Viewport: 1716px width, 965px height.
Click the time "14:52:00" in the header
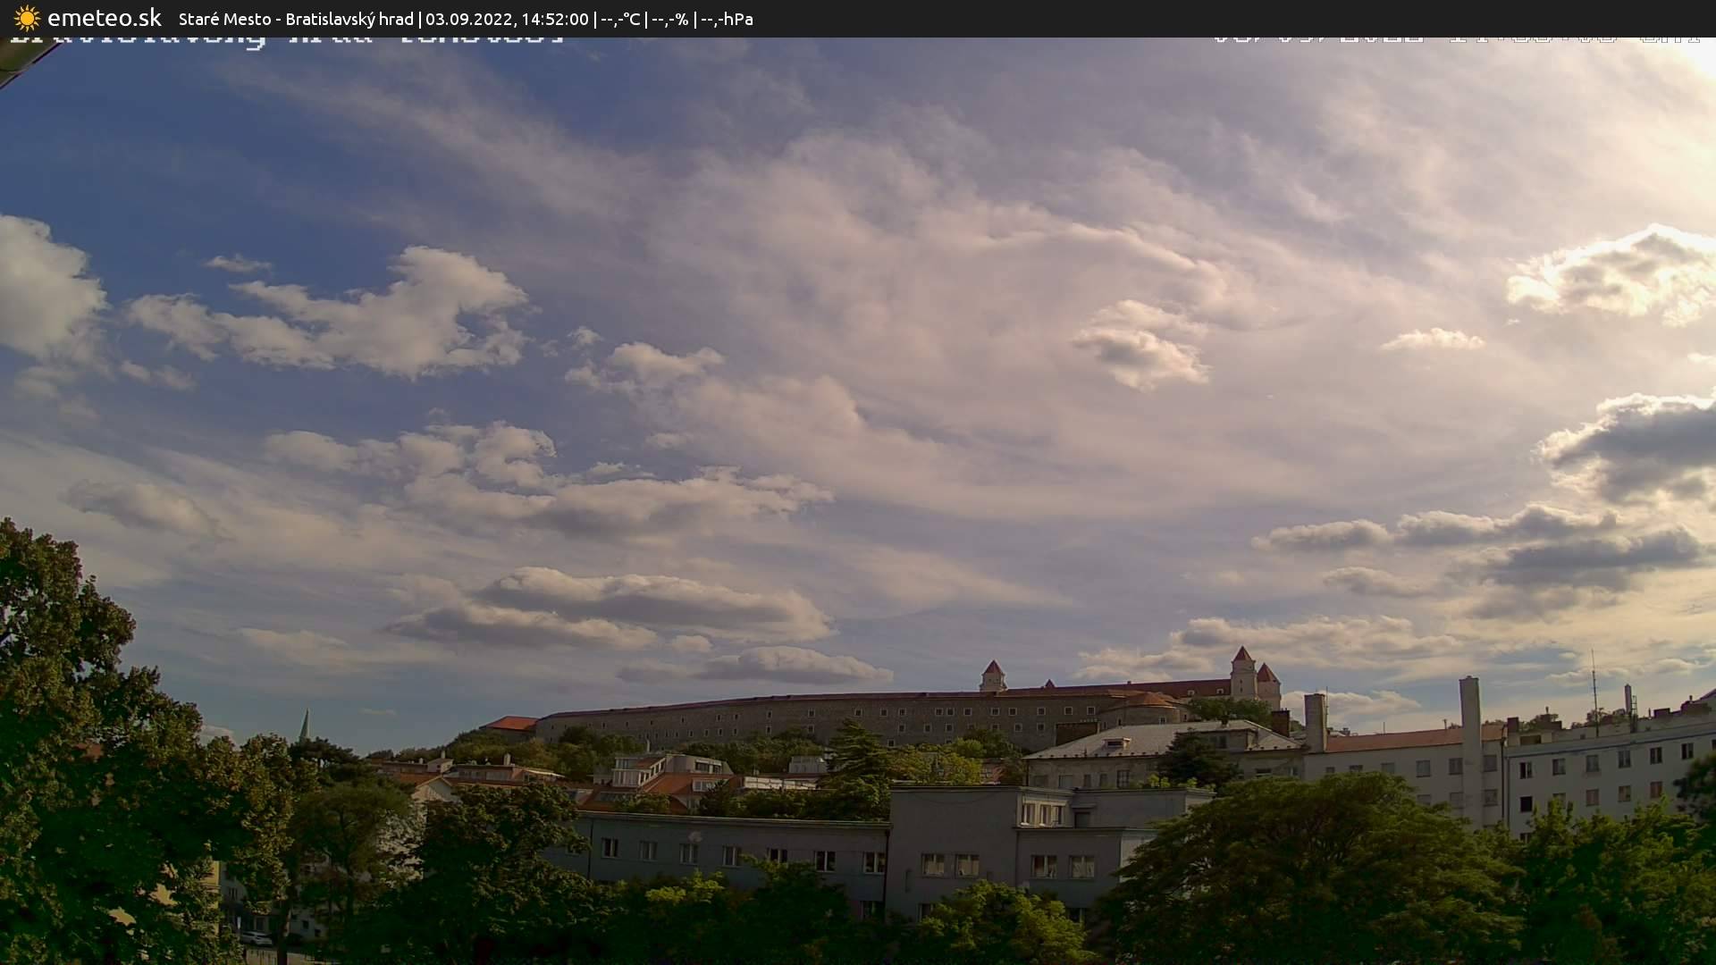click(x=552, y=18)
